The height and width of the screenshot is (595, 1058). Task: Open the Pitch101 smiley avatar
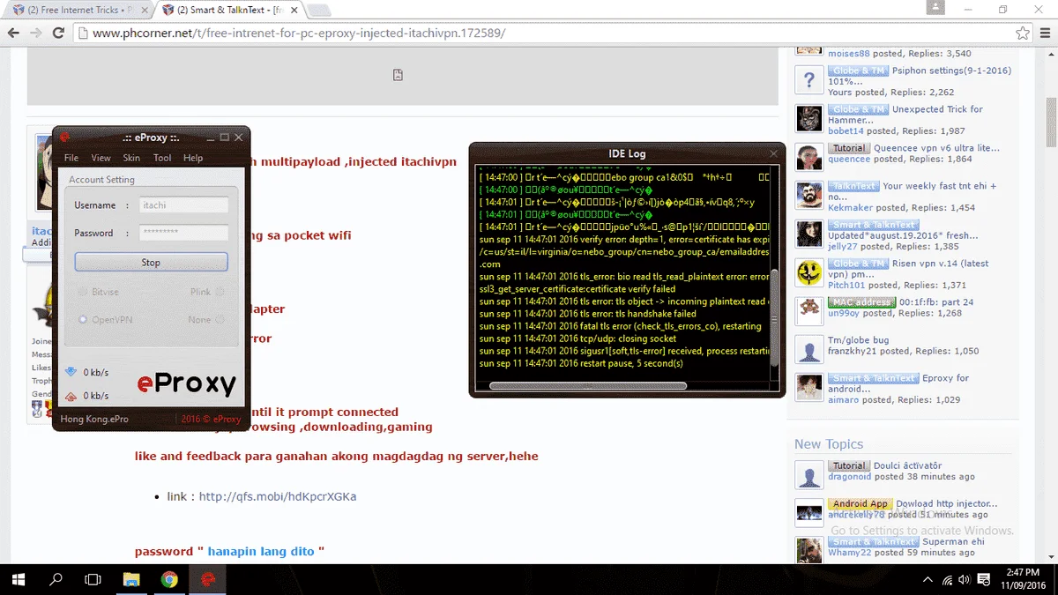tap(808, 272)
